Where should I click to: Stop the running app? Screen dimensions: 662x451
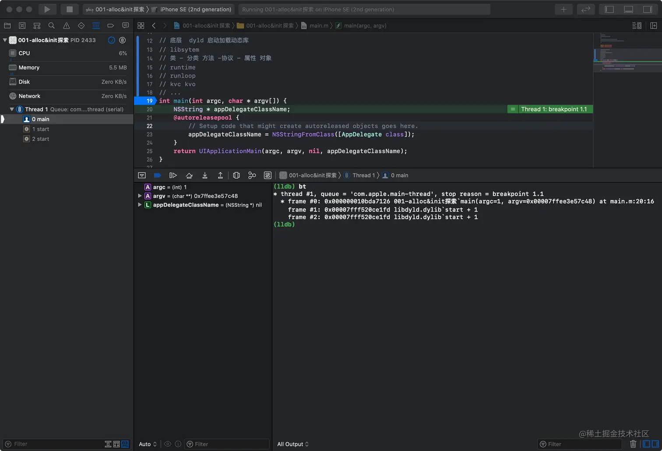pos(69,9)
